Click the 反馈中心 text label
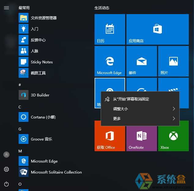194x191 pixels. 38,40
